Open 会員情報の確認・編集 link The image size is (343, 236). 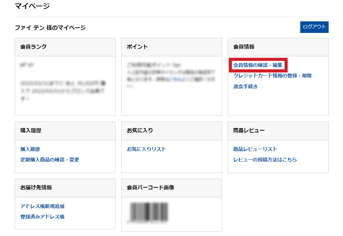(258, 65)
